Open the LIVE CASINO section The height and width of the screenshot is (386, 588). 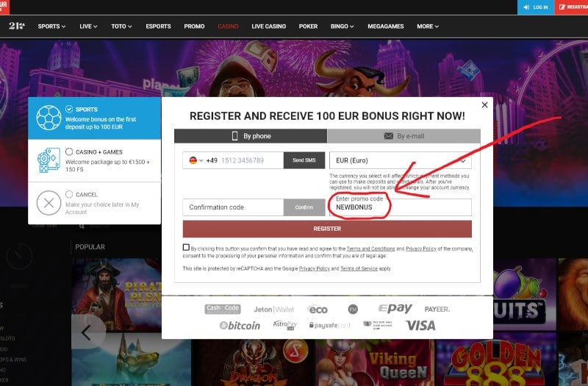point(268,26)
